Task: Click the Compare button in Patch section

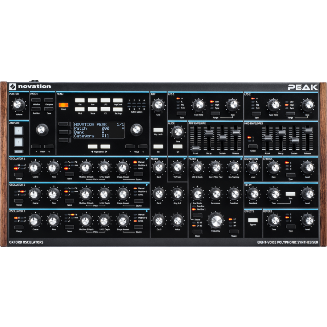Action: click(49, 100)
